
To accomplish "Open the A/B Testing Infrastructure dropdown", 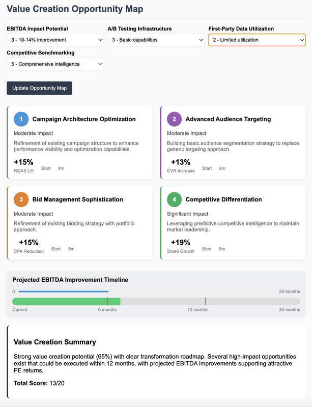I will point(156,40).
